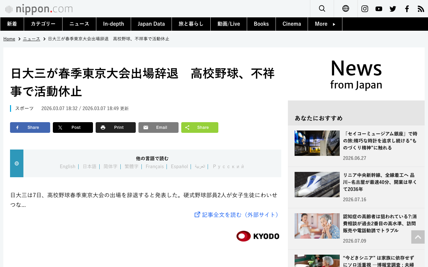Image resolution: width=428 pixels, height=267 pixels.
Task: Visit the Facebook icon in header
Action: tap(407, 9)
